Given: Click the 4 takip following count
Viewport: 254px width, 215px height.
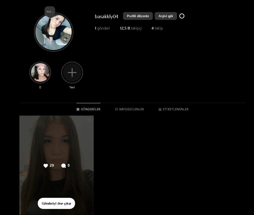Looking at the screenshot, I should (157, 28).
